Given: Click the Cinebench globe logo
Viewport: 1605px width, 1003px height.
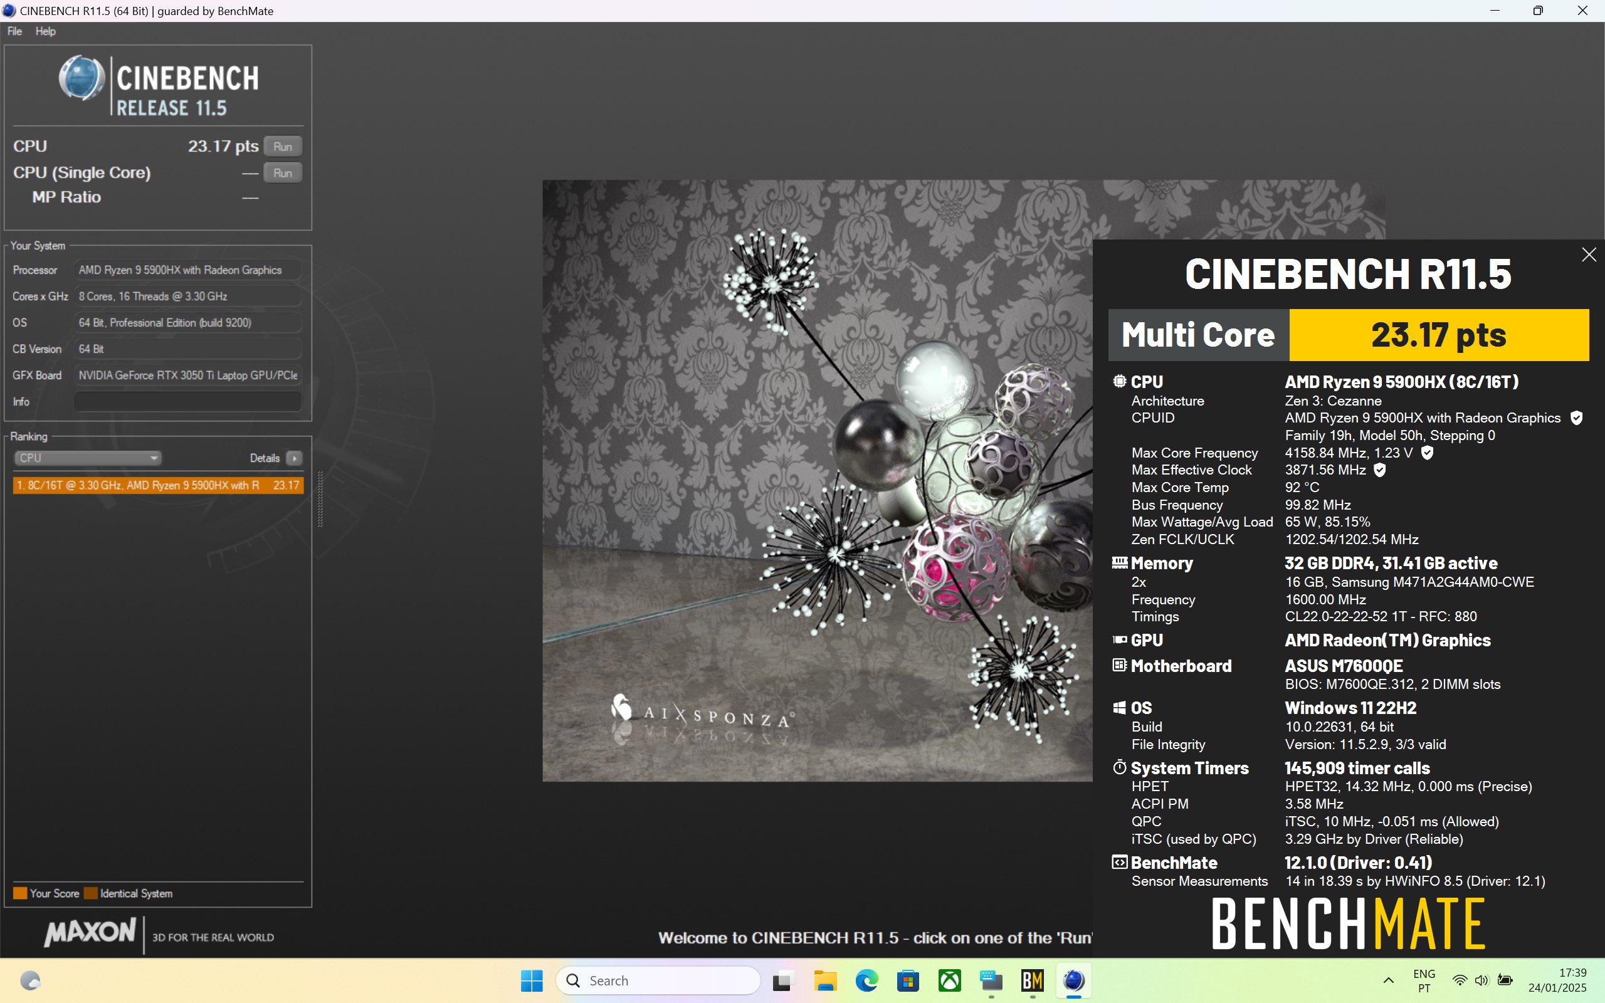Looking at the screenshot, I should click(x=82, y=78).
